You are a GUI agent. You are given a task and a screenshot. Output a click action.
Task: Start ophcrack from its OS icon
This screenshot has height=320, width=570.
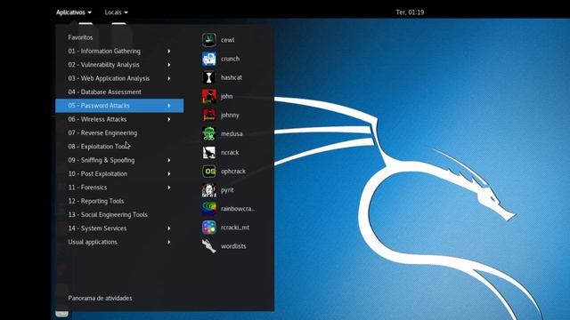(209, 172)
